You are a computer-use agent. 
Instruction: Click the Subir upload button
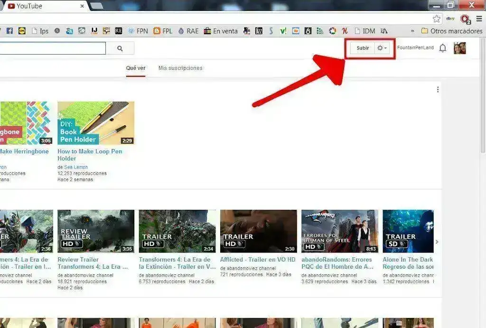click(363, 48)
